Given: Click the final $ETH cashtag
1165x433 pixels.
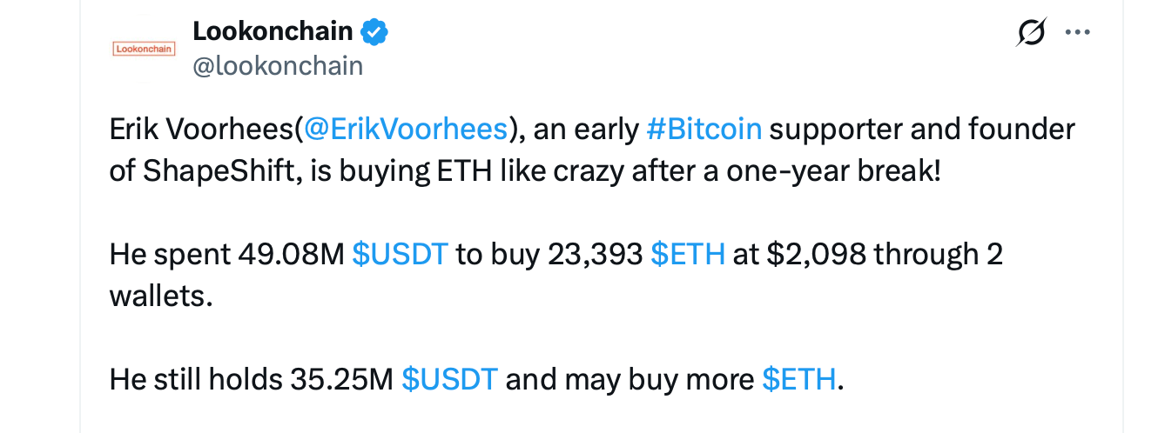Looking at the screenshot, I should pos(798,379).
